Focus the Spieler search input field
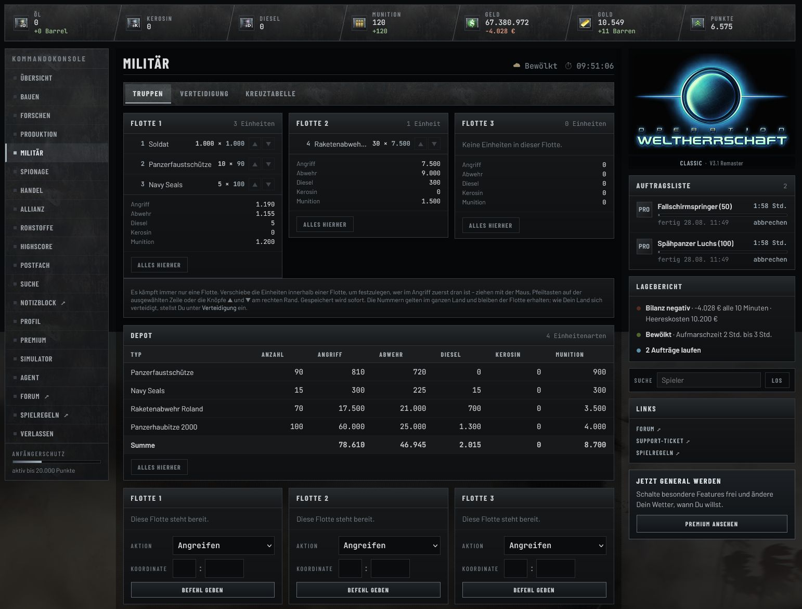Screen dimensions: 802x609 tap(708, 380)
